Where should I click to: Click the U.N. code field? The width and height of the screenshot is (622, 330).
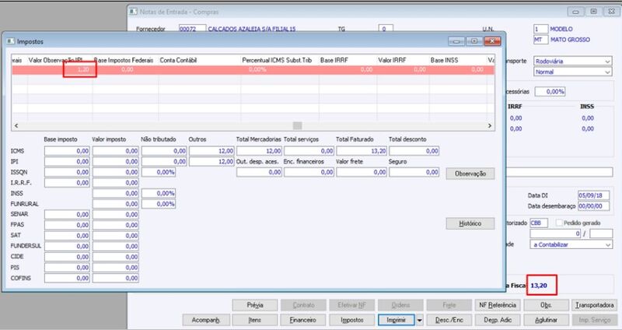pos(540,29)
